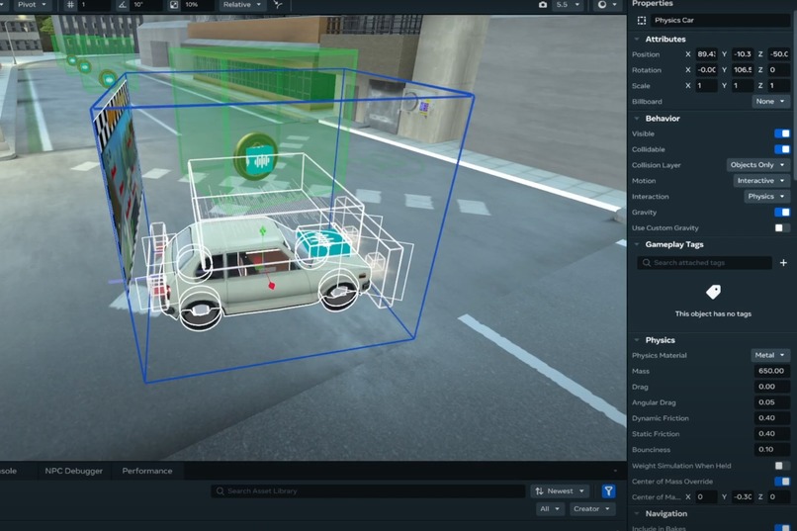Toggle Weight Simulation When Held
Viewport: 797px width, 531px height.
point(782,466)
